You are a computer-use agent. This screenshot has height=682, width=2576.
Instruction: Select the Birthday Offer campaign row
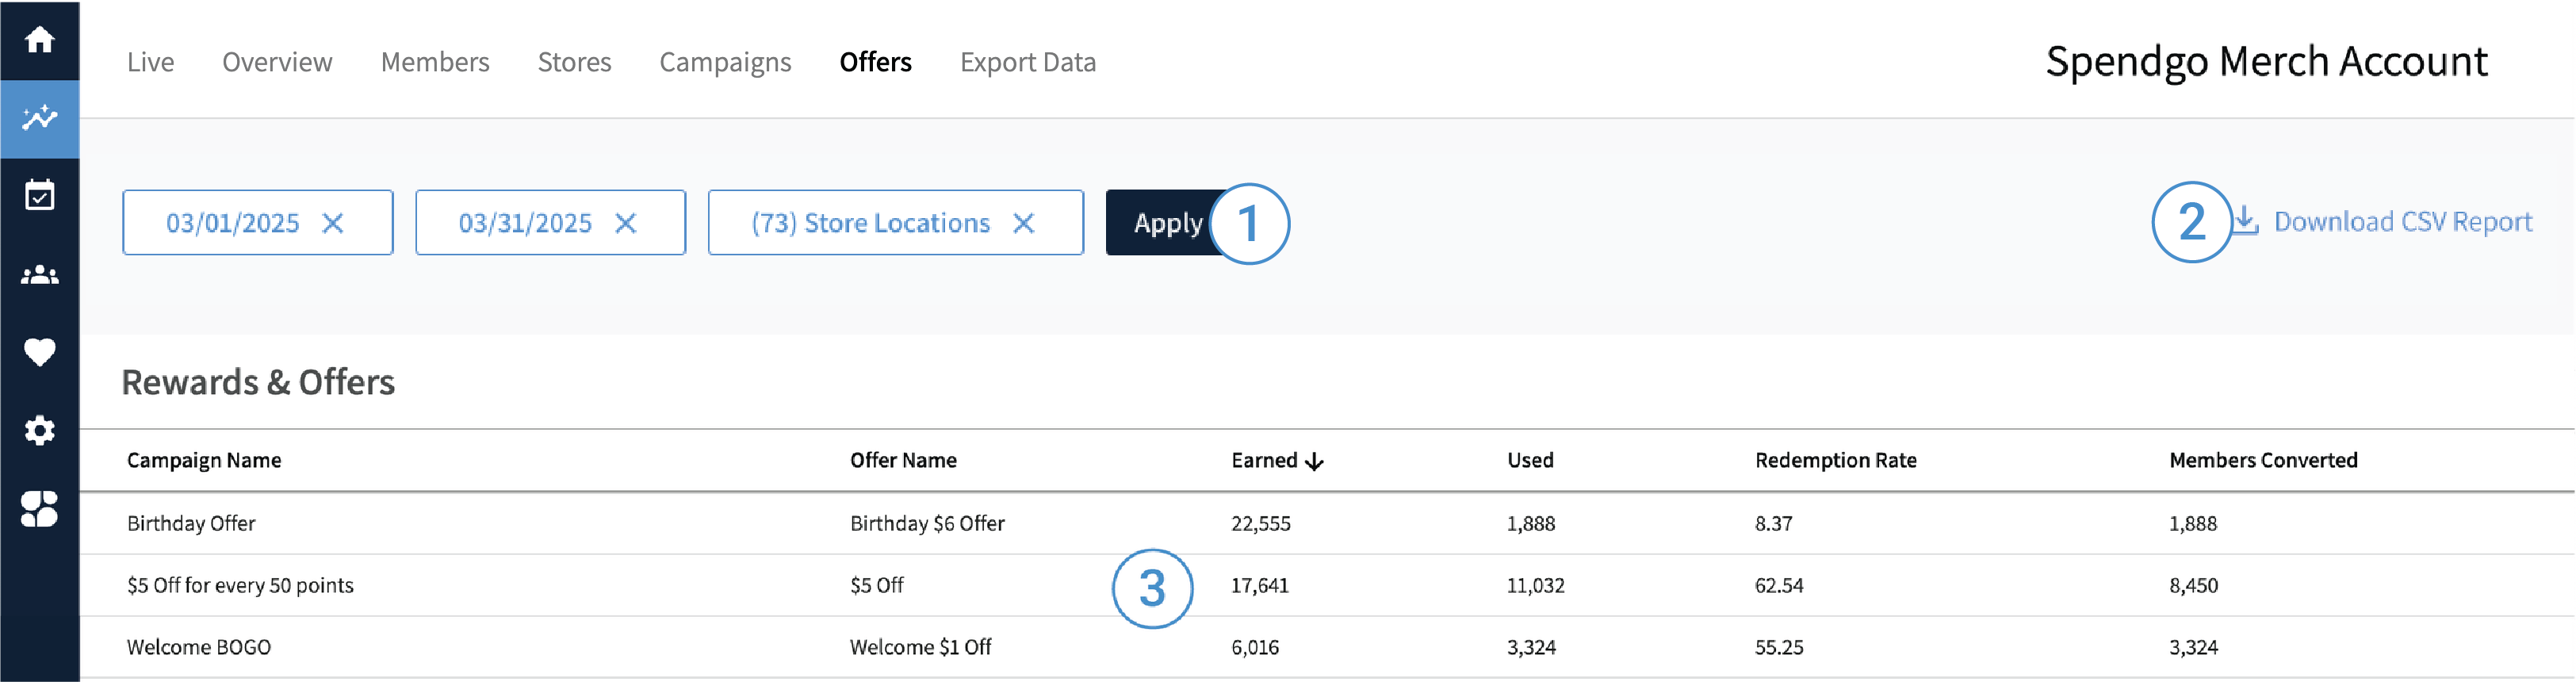click(191, 523)
